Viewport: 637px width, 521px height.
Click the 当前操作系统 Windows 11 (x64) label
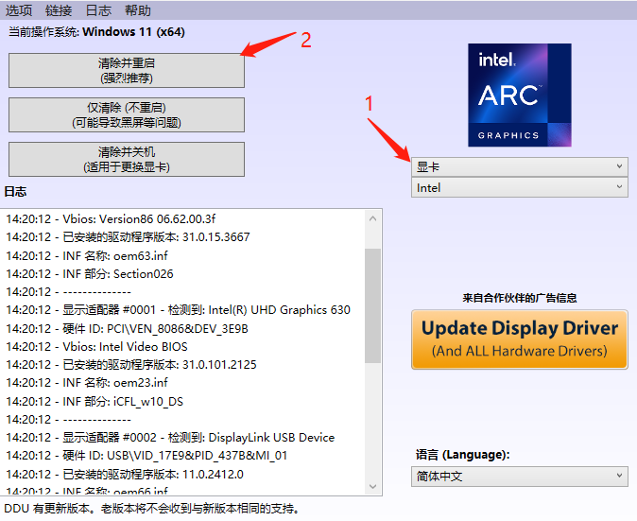click(96, 32)
